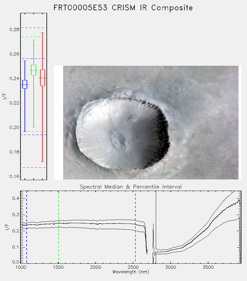The height and width of the screenshot is (281, 247).
Task: Click the upper green dashed line in boxplot
Action: 34,37
